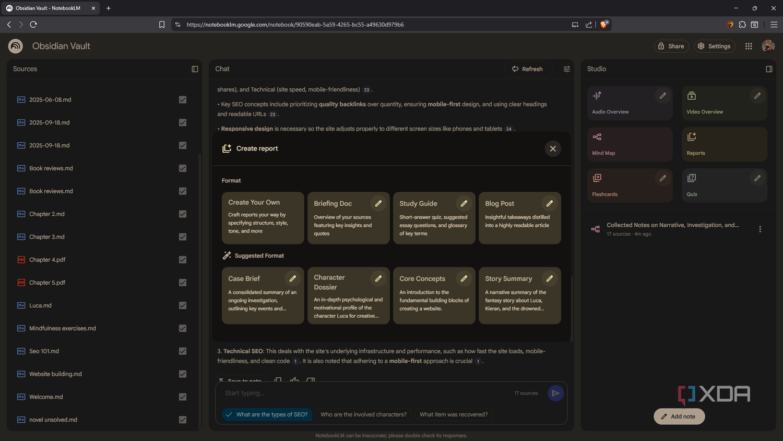Refresh the chat
Viewport: 783px width, 441px height.
tap(528, 69)
